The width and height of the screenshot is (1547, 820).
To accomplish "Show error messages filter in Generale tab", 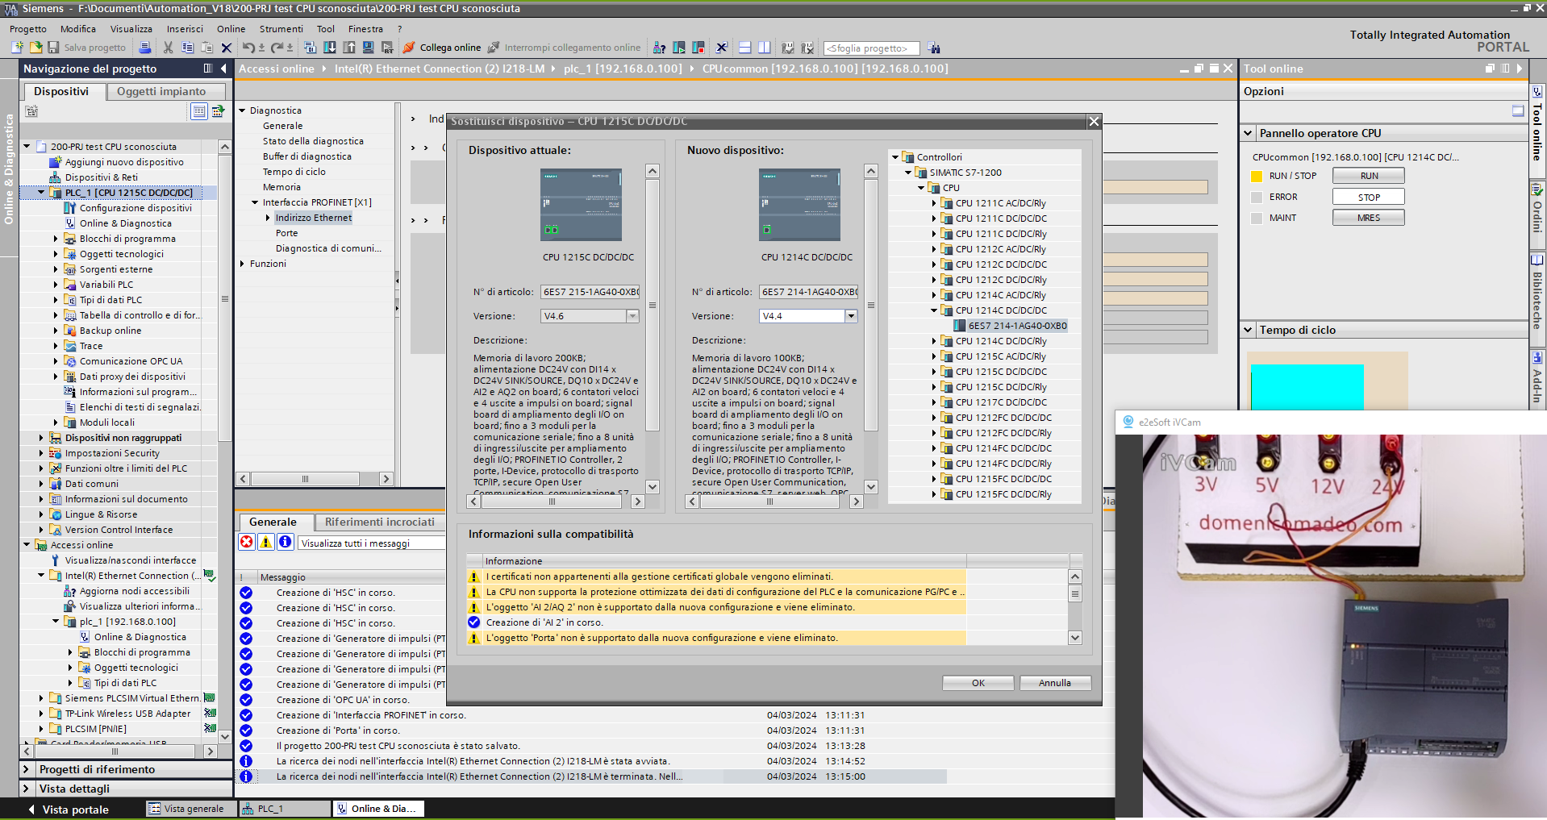I will point(247,542).
